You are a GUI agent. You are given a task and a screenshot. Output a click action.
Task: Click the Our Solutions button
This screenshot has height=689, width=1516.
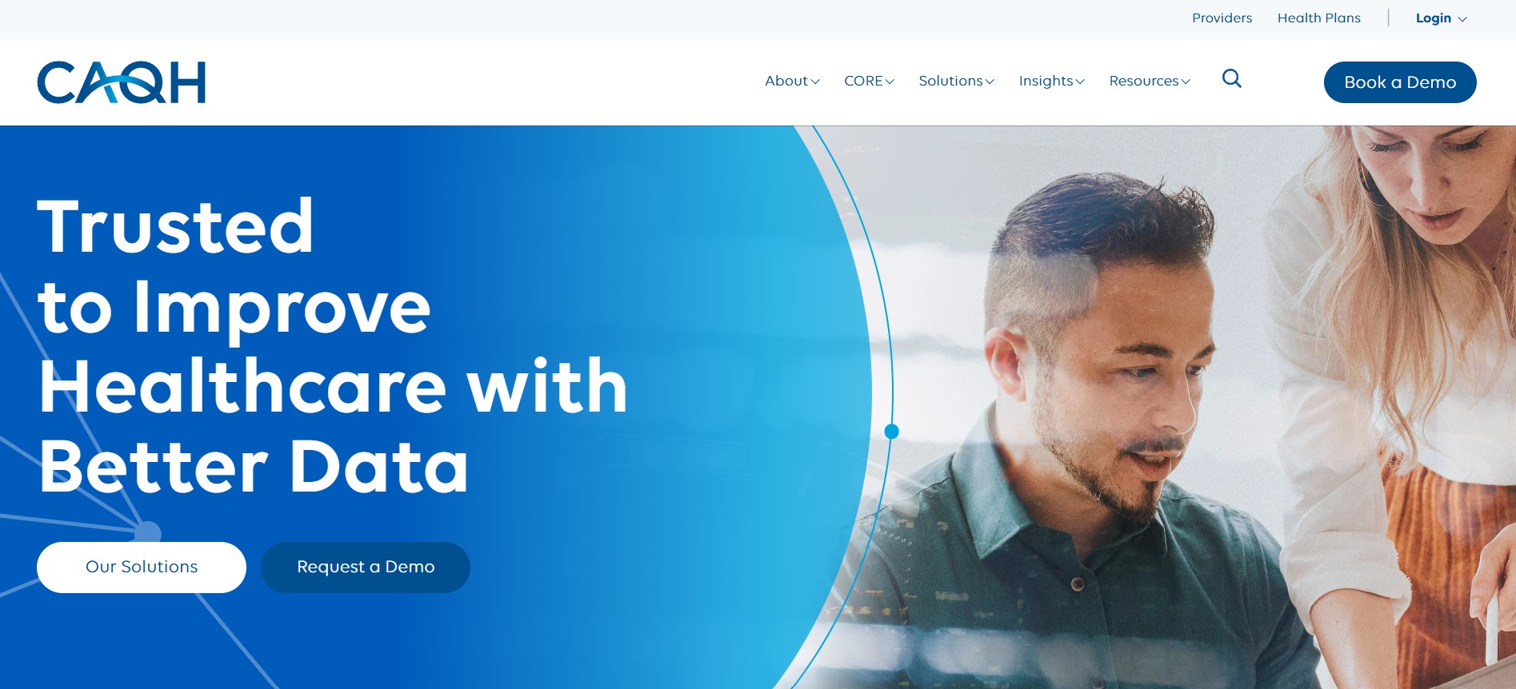[x=142, y=568]
